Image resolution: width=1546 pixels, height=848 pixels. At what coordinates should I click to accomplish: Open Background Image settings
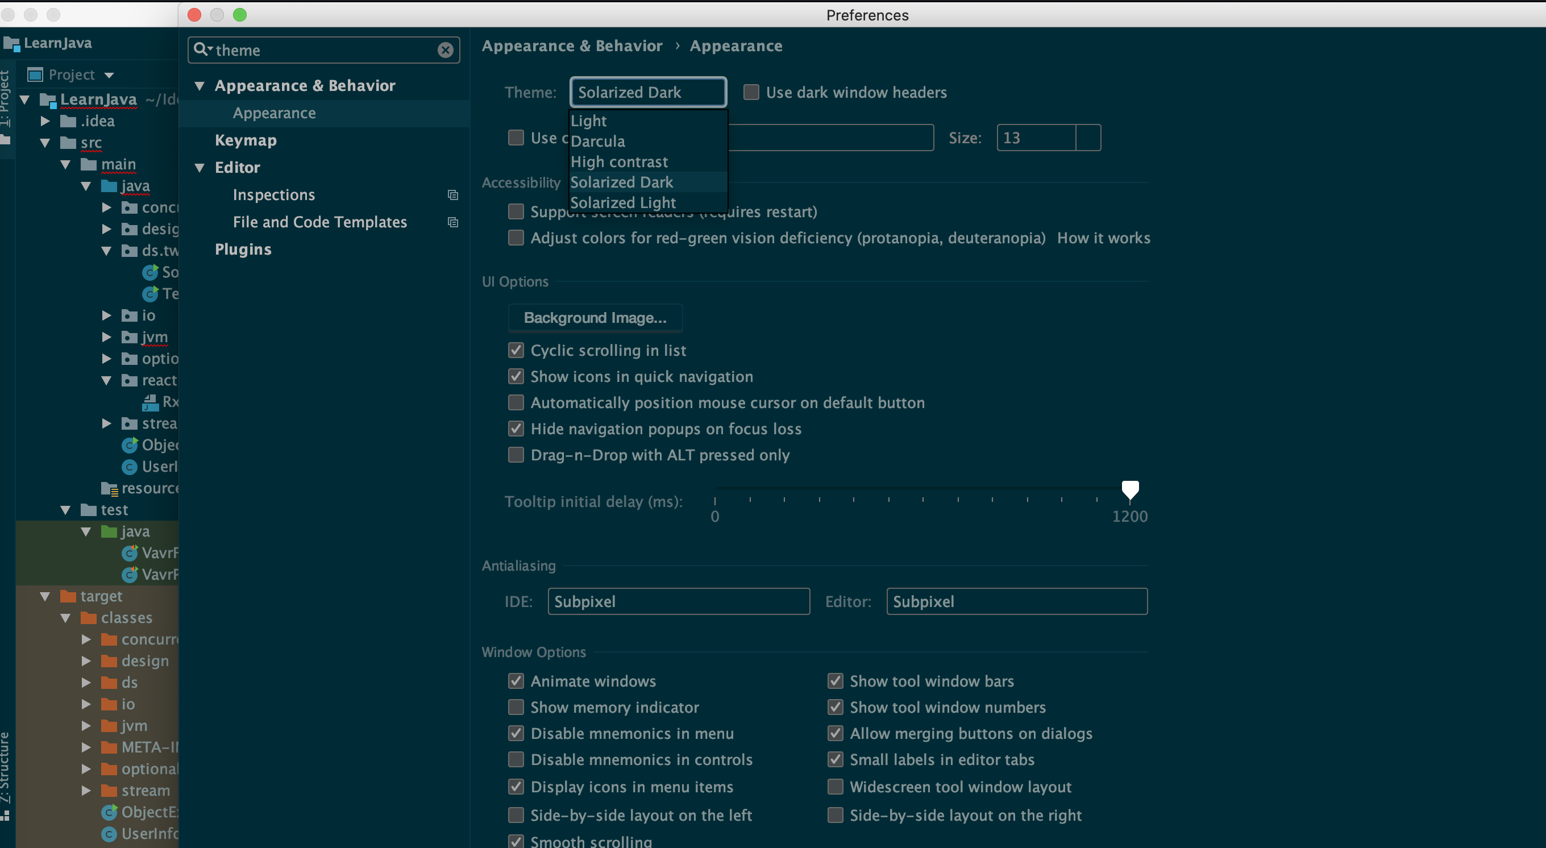595,318
